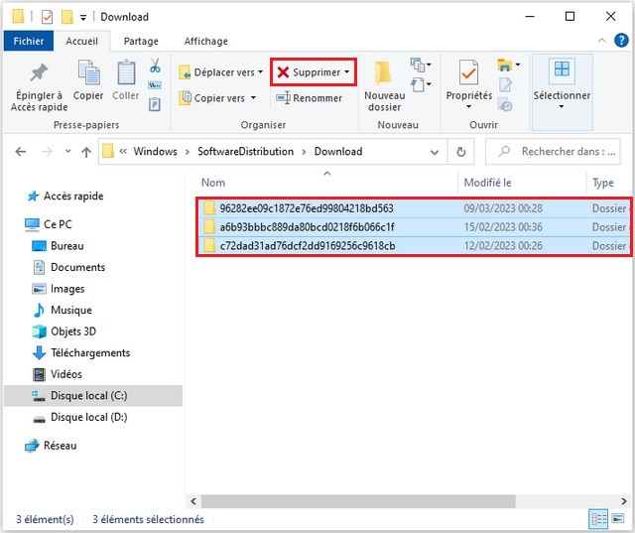Click the Easy access icon in the Nouveau group

tap(418, 85)
